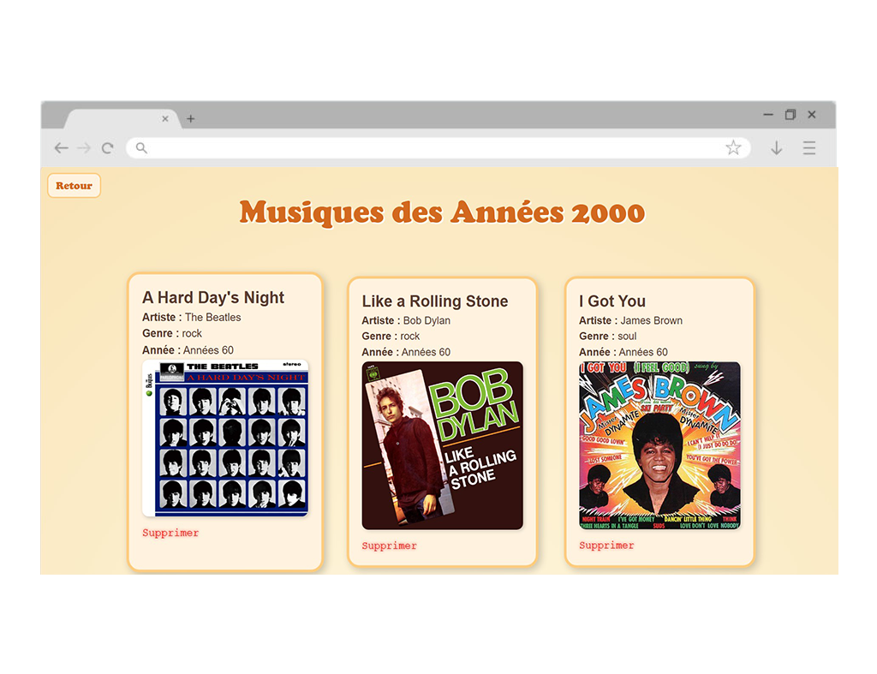
Task: Click the Retour button
Action: coord(74,186)
